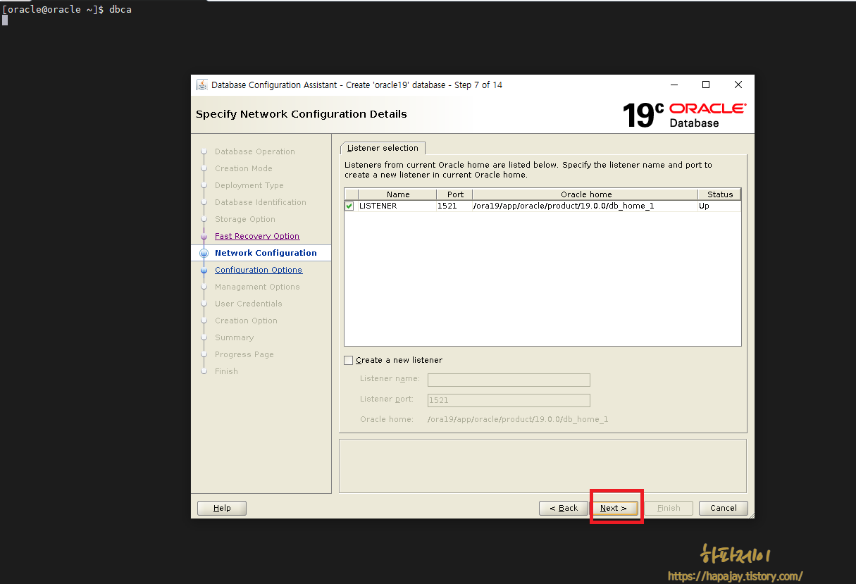Click the Next button
856x584 pixels.
(614, 508)
